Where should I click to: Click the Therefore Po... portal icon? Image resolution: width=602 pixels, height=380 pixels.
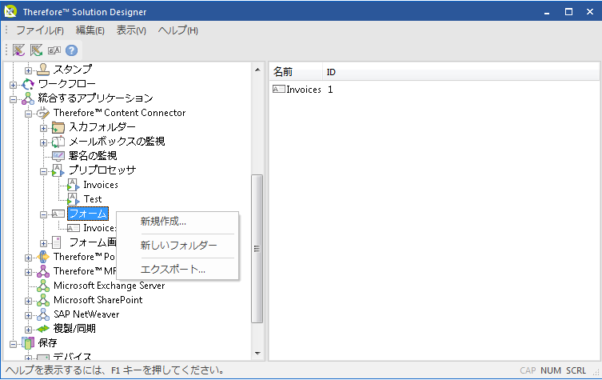point(43,257)
